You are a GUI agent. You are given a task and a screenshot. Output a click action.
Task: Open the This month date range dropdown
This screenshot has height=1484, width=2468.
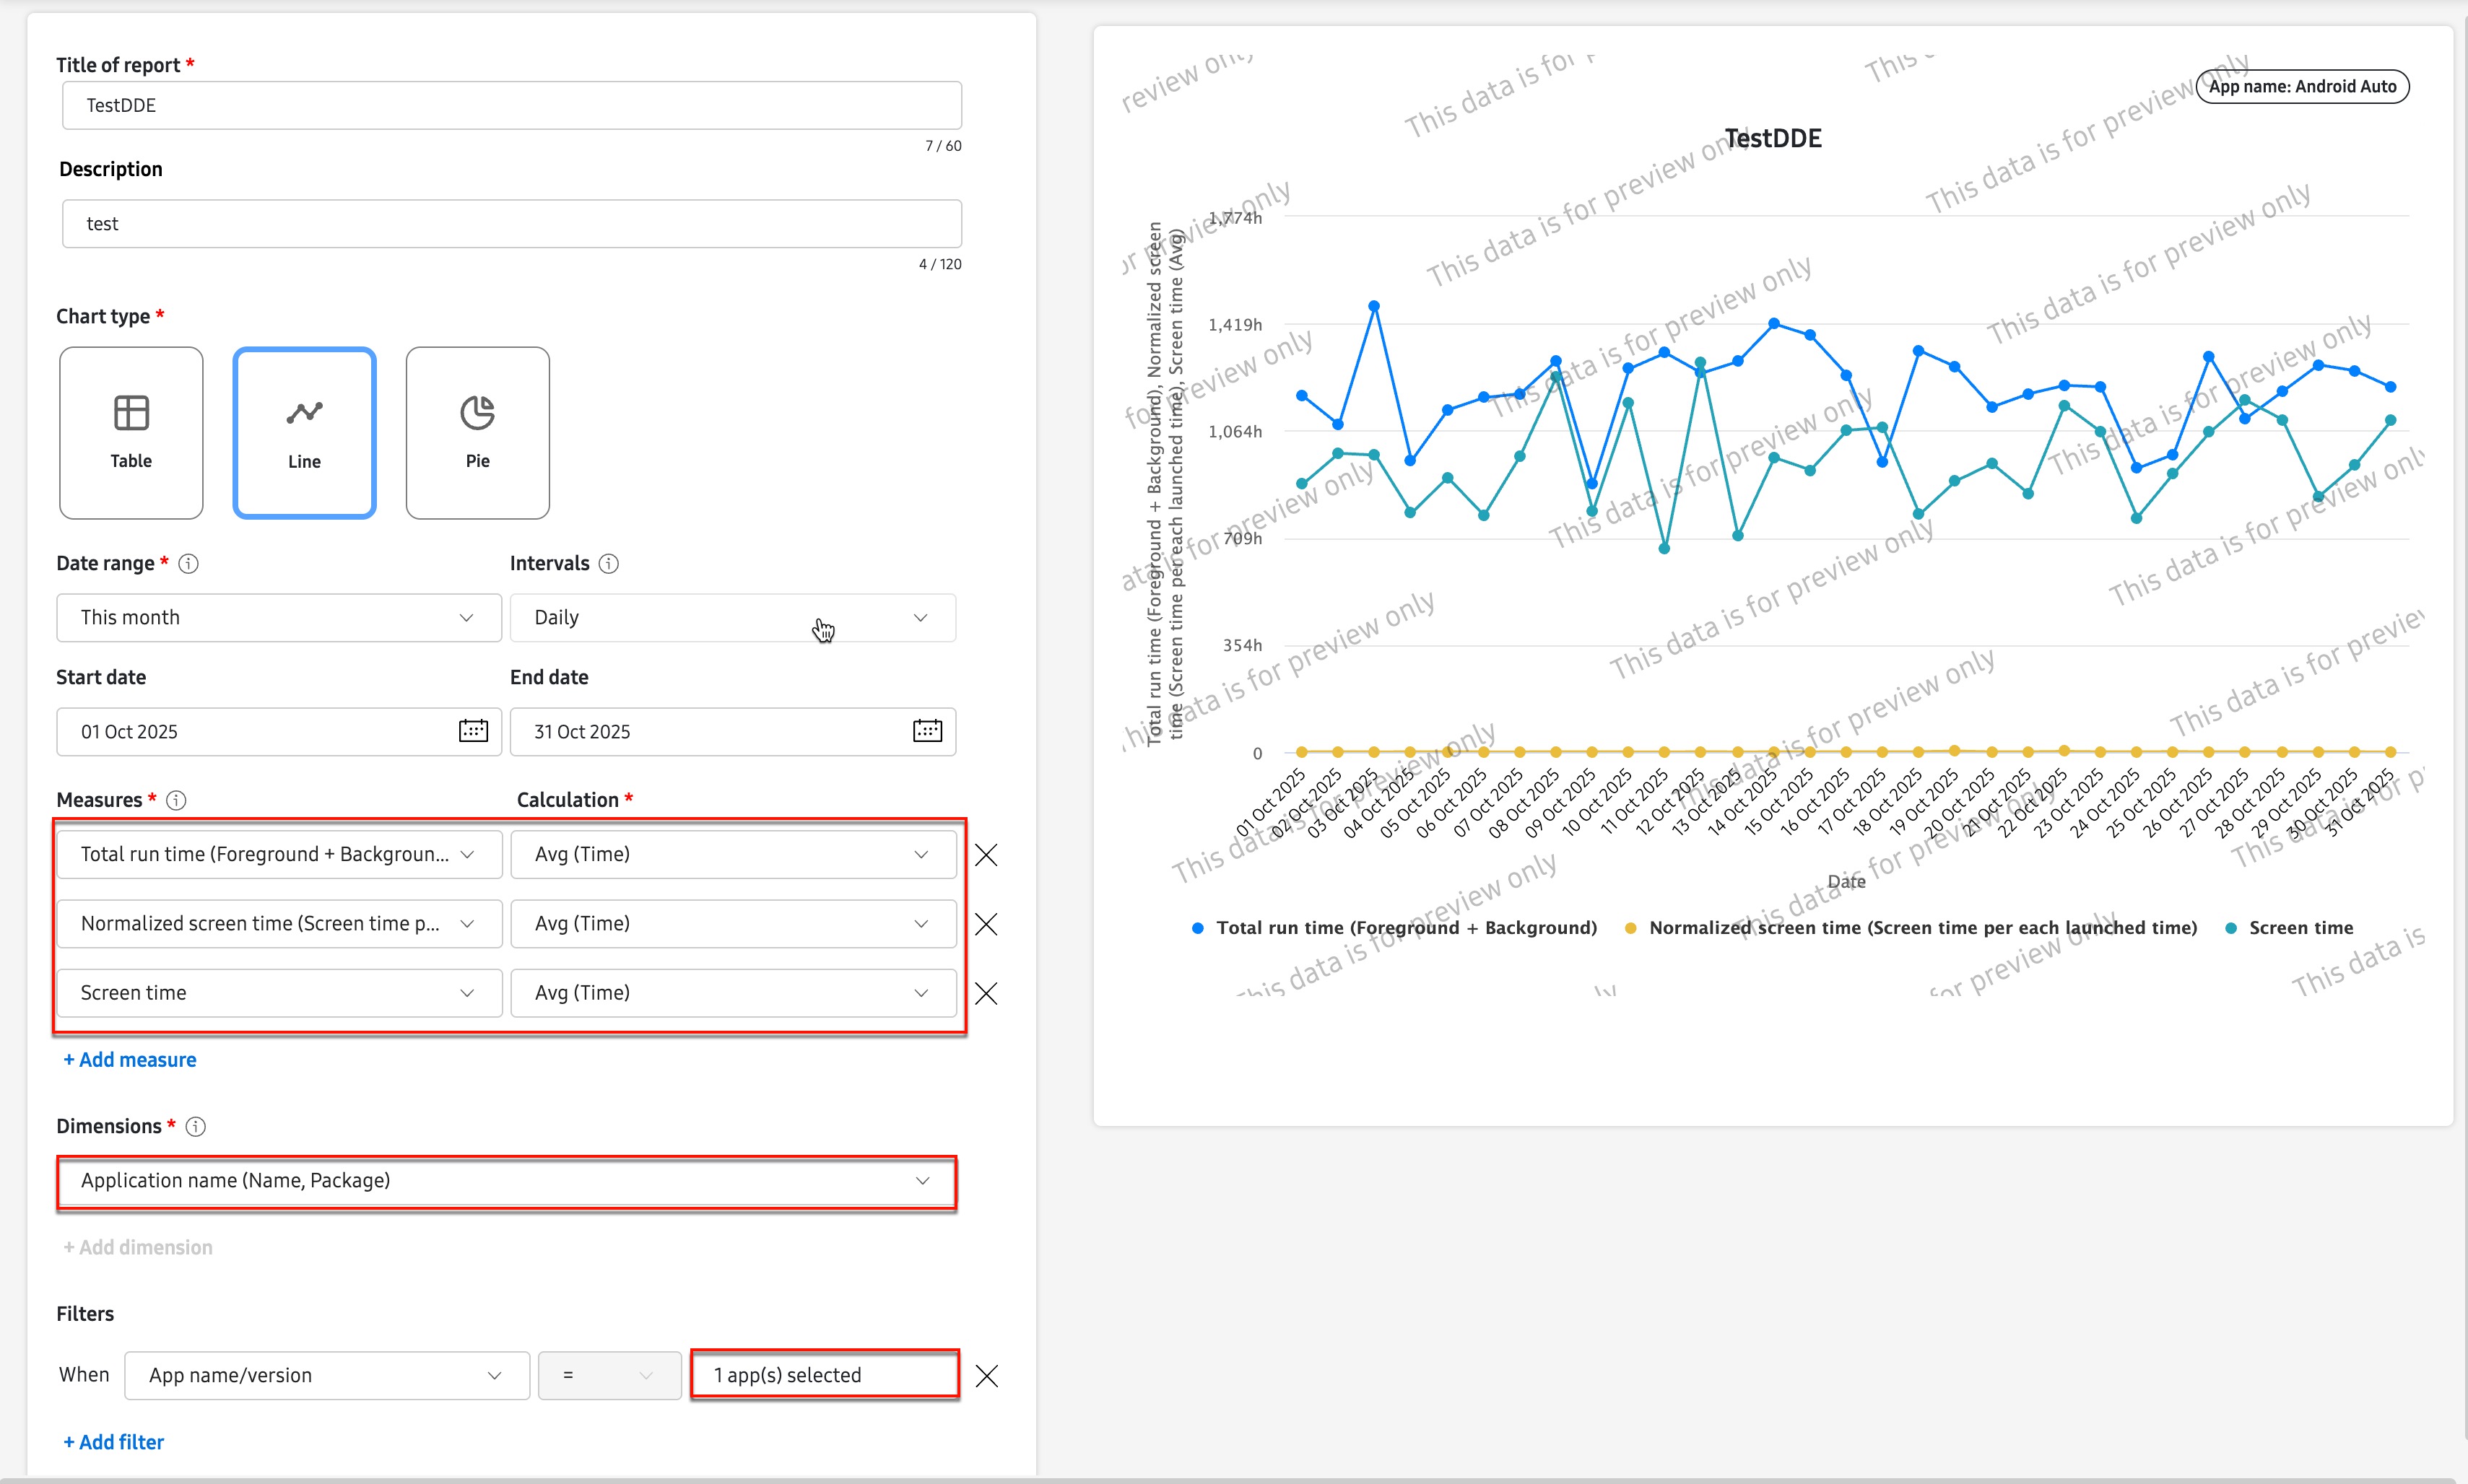pos(278,618)
